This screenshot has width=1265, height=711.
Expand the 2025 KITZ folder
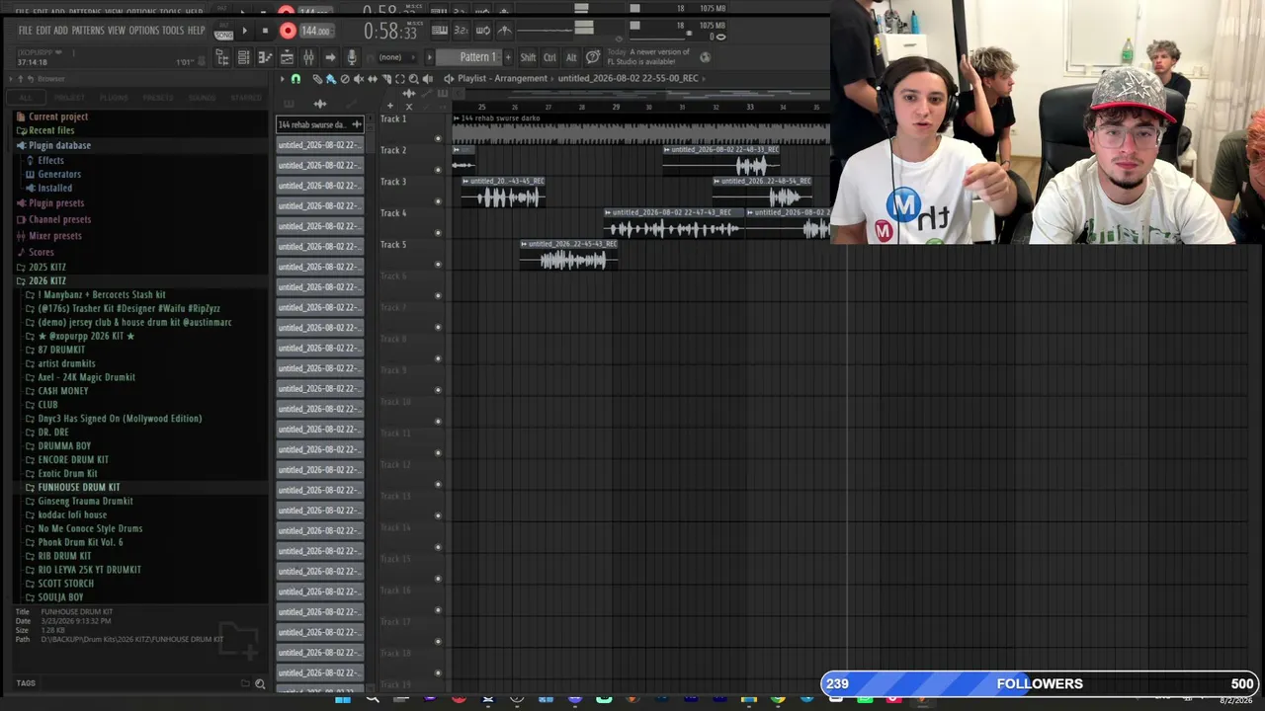[x=46, y=267]
